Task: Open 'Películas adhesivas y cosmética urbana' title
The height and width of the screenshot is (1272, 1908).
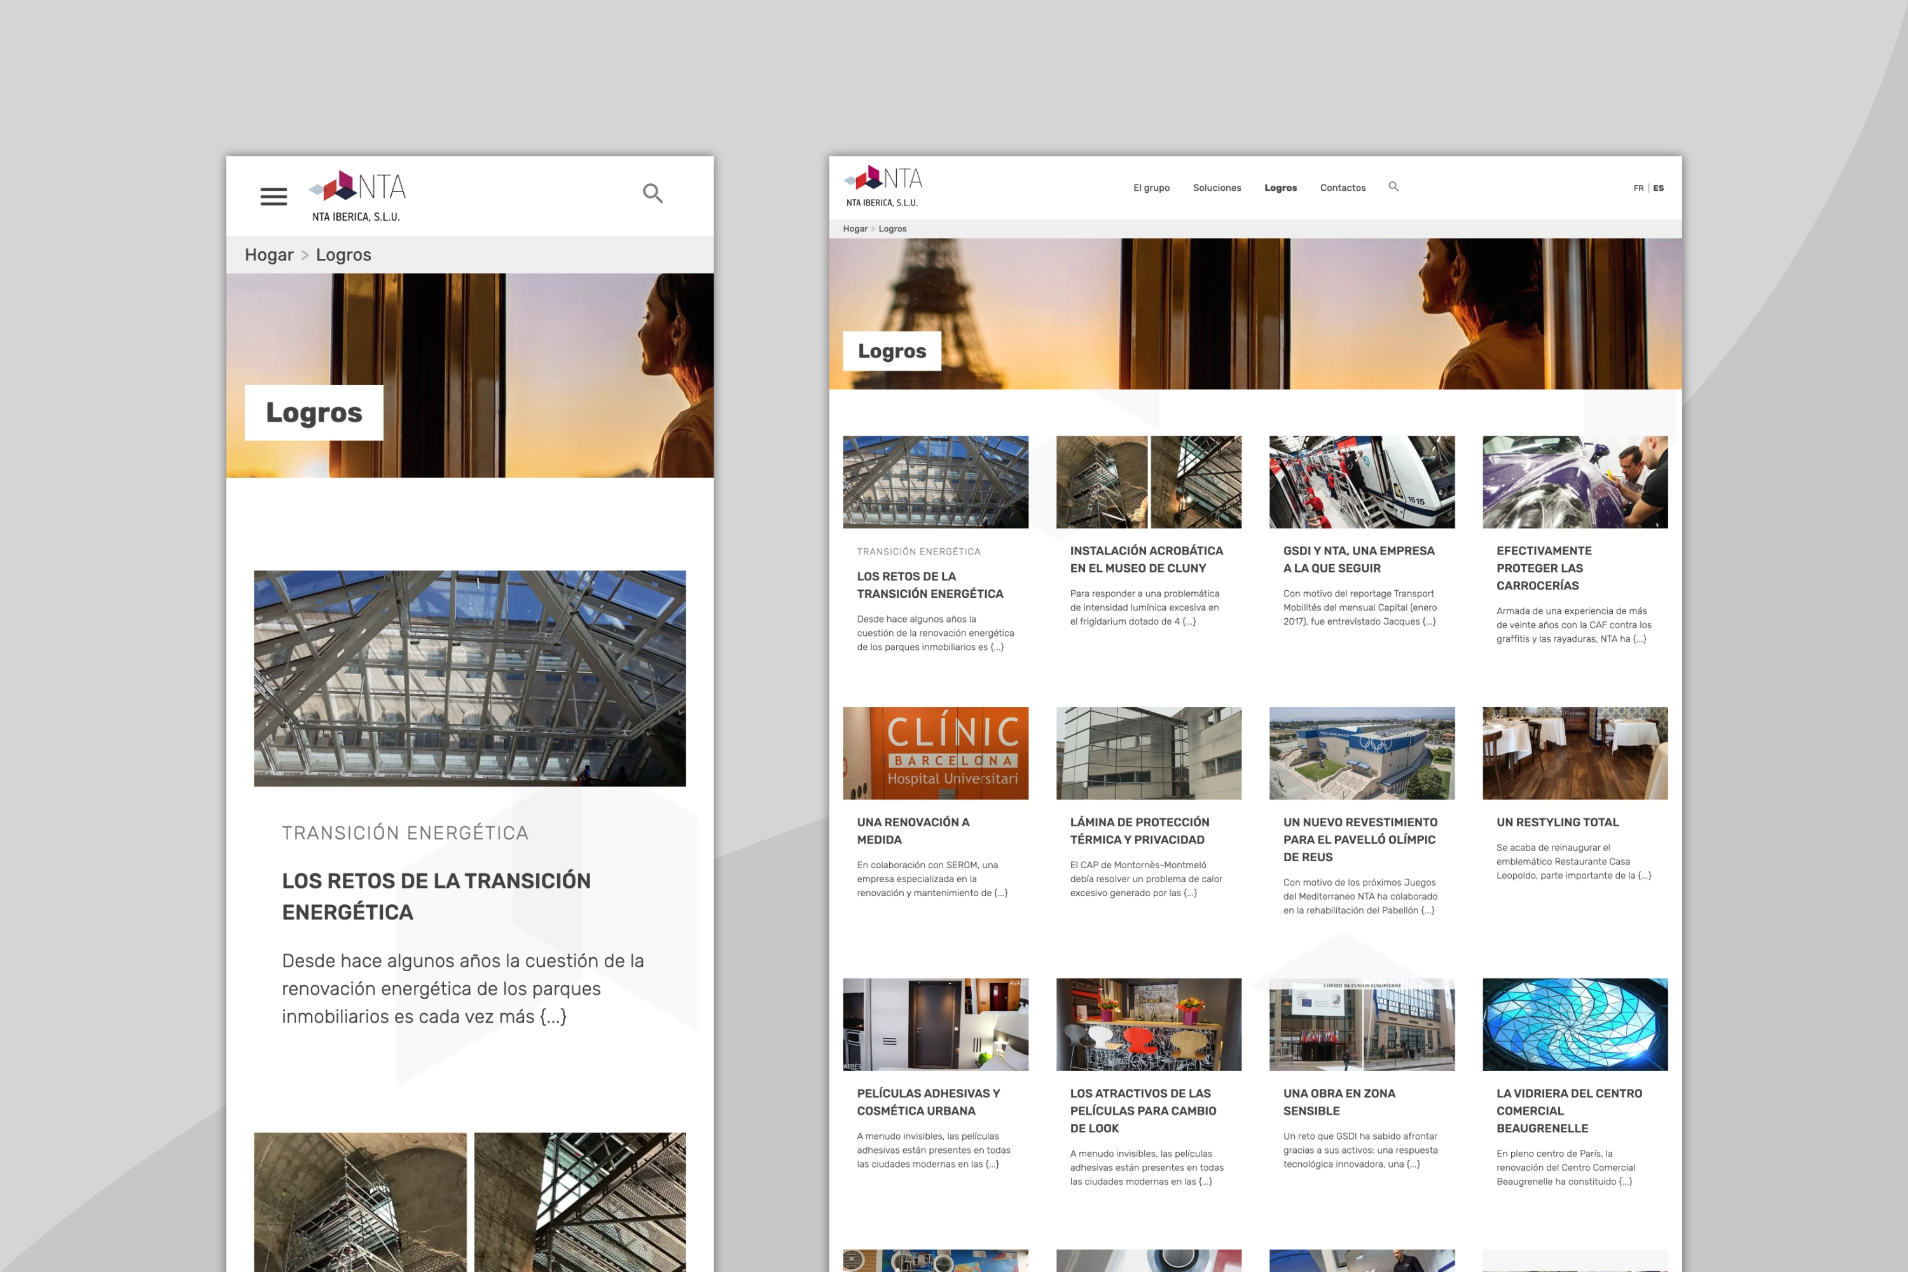Action: (x=929, y=1102)
